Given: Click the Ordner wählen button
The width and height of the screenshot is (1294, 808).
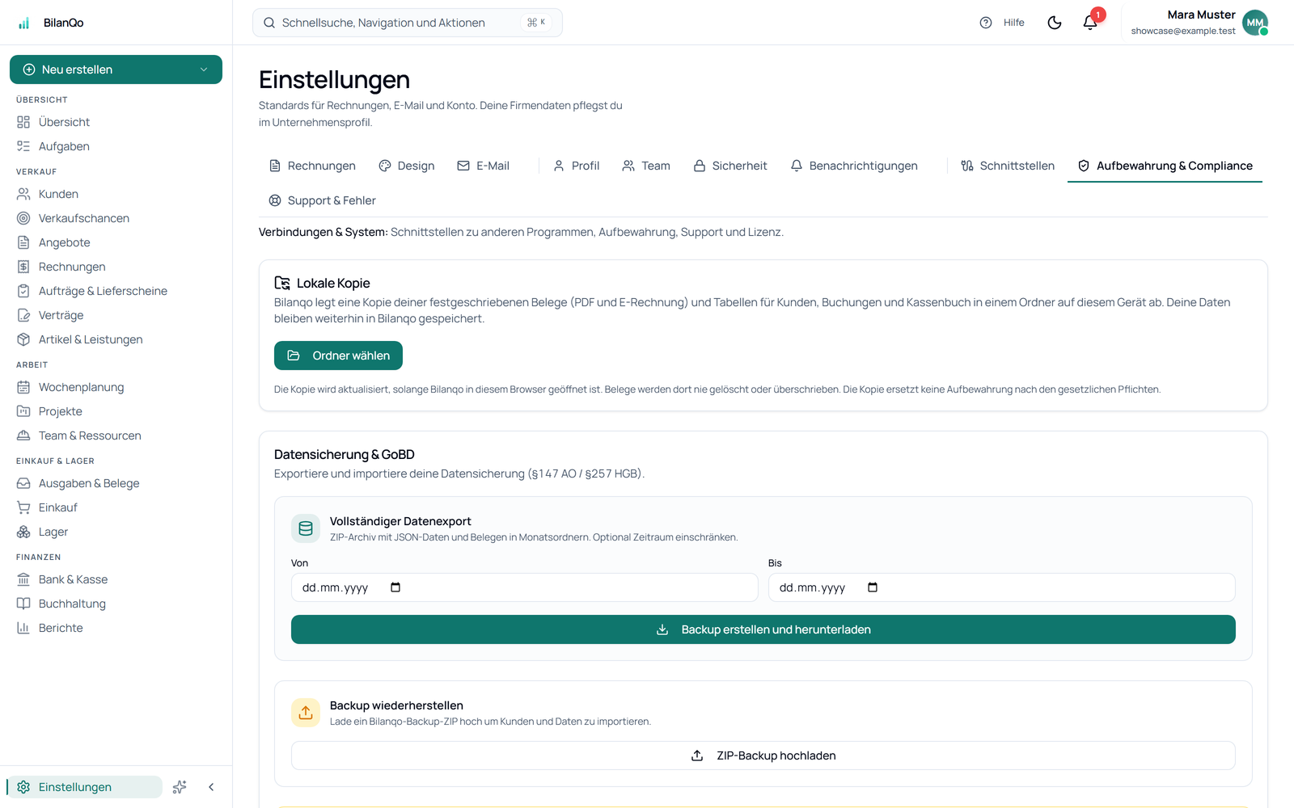Looking at the screenshot, I should [338, 356].
